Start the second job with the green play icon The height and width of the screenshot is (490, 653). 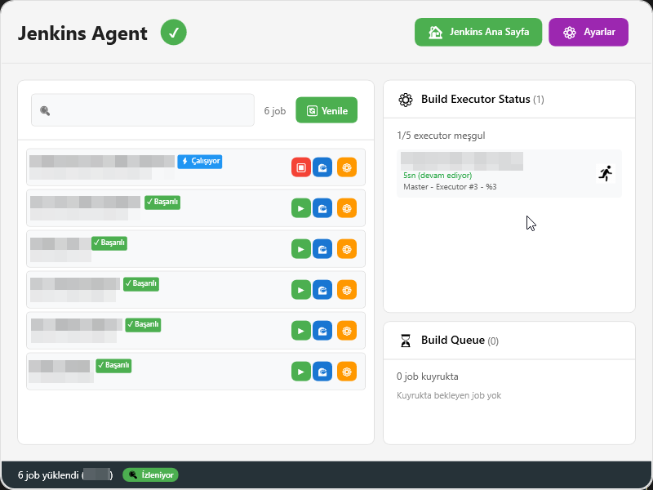pyautogui.click(x=301, y=208)
